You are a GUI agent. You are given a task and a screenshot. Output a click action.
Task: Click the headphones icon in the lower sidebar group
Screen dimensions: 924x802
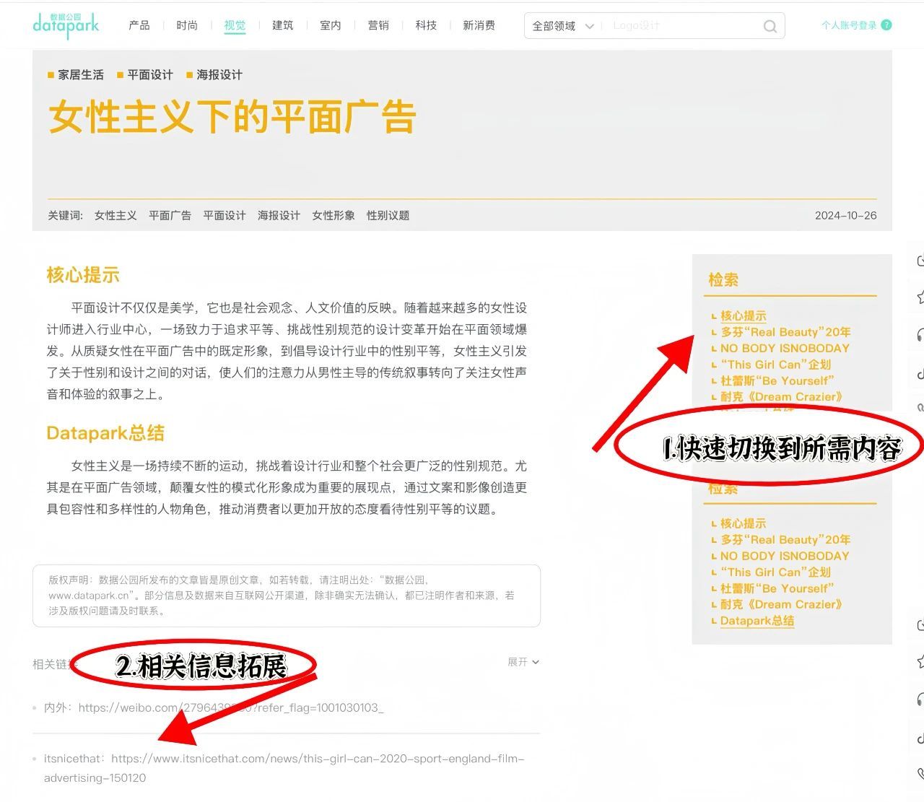coord(920,699)
